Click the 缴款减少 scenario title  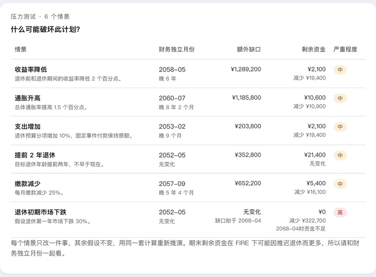(x=27, y=184)
